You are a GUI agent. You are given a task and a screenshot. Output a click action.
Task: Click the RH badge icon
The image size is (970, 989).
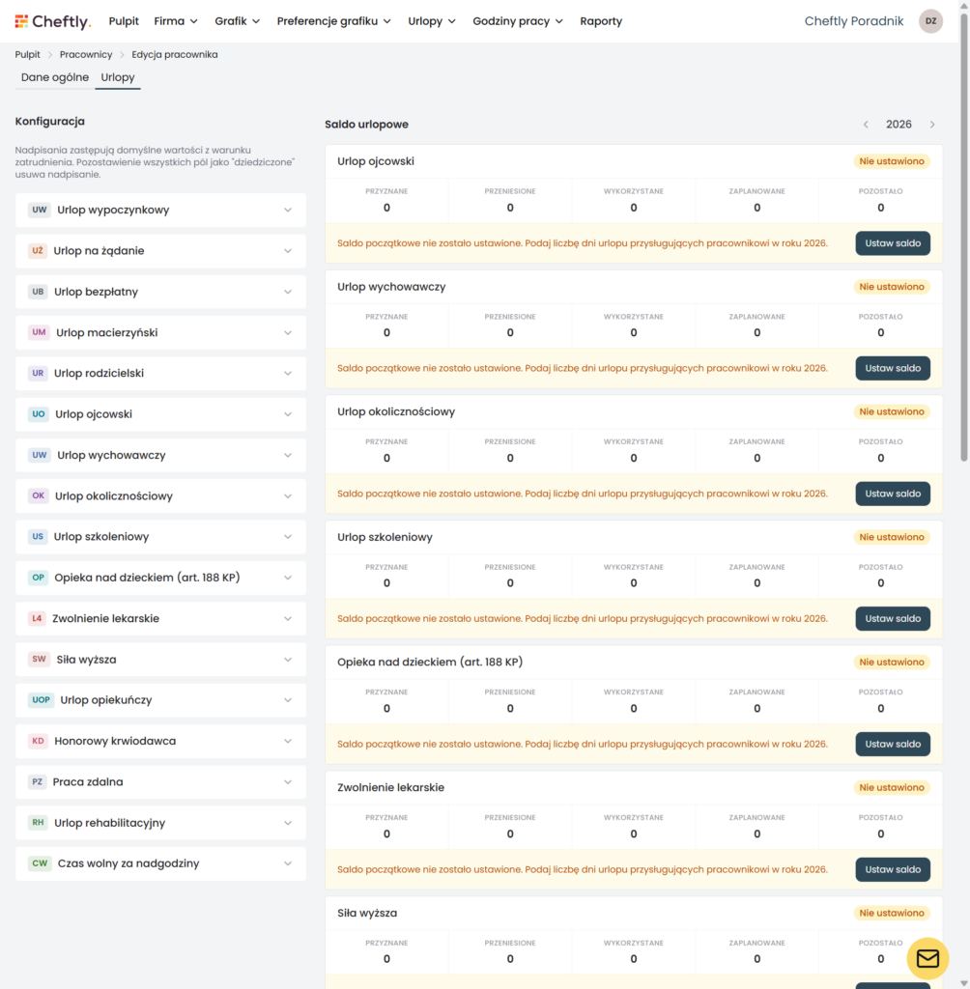(38, 823)
